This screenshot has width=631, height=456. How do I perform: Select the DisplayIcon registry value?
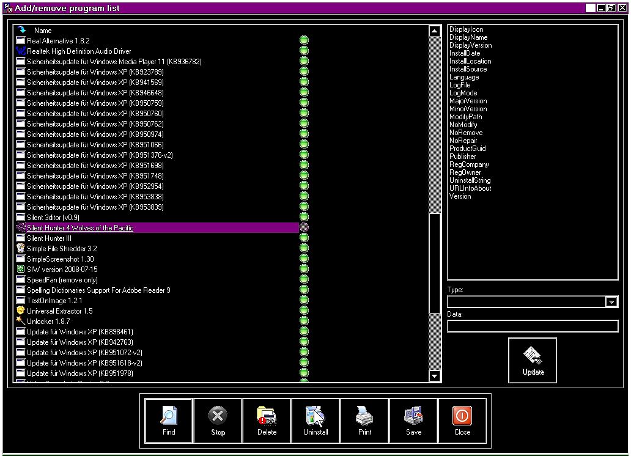click(467, 29)
